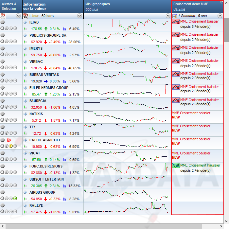Click blue flat arrow in BUREAU VERITAS row
This screenshot has width=229, height=229.
click(x=46, y=81)
